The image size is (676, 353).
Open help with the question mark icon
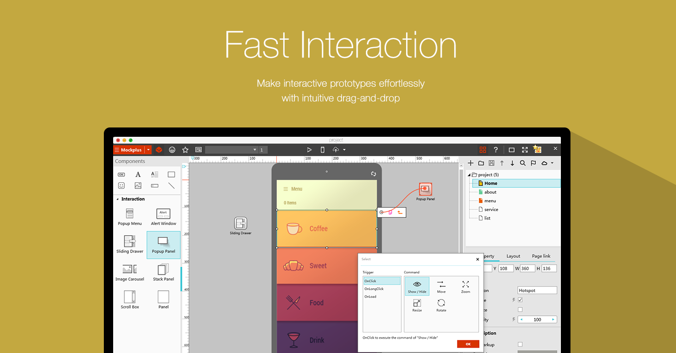pos(496,150)
